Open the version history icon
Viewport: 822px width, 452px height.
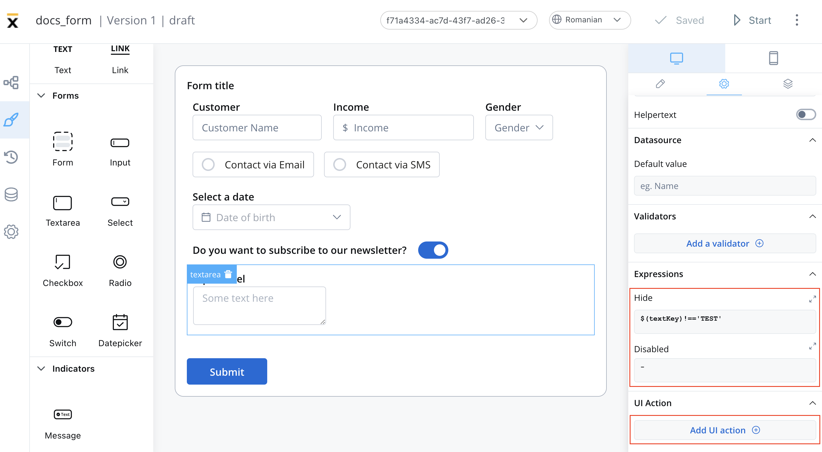click(11, 157)
